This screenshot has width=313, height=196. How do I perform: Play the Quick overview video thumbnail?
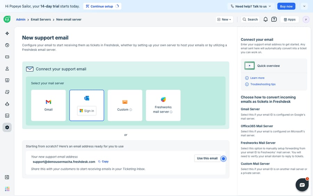pyautogui.click(x=249, y=65)
